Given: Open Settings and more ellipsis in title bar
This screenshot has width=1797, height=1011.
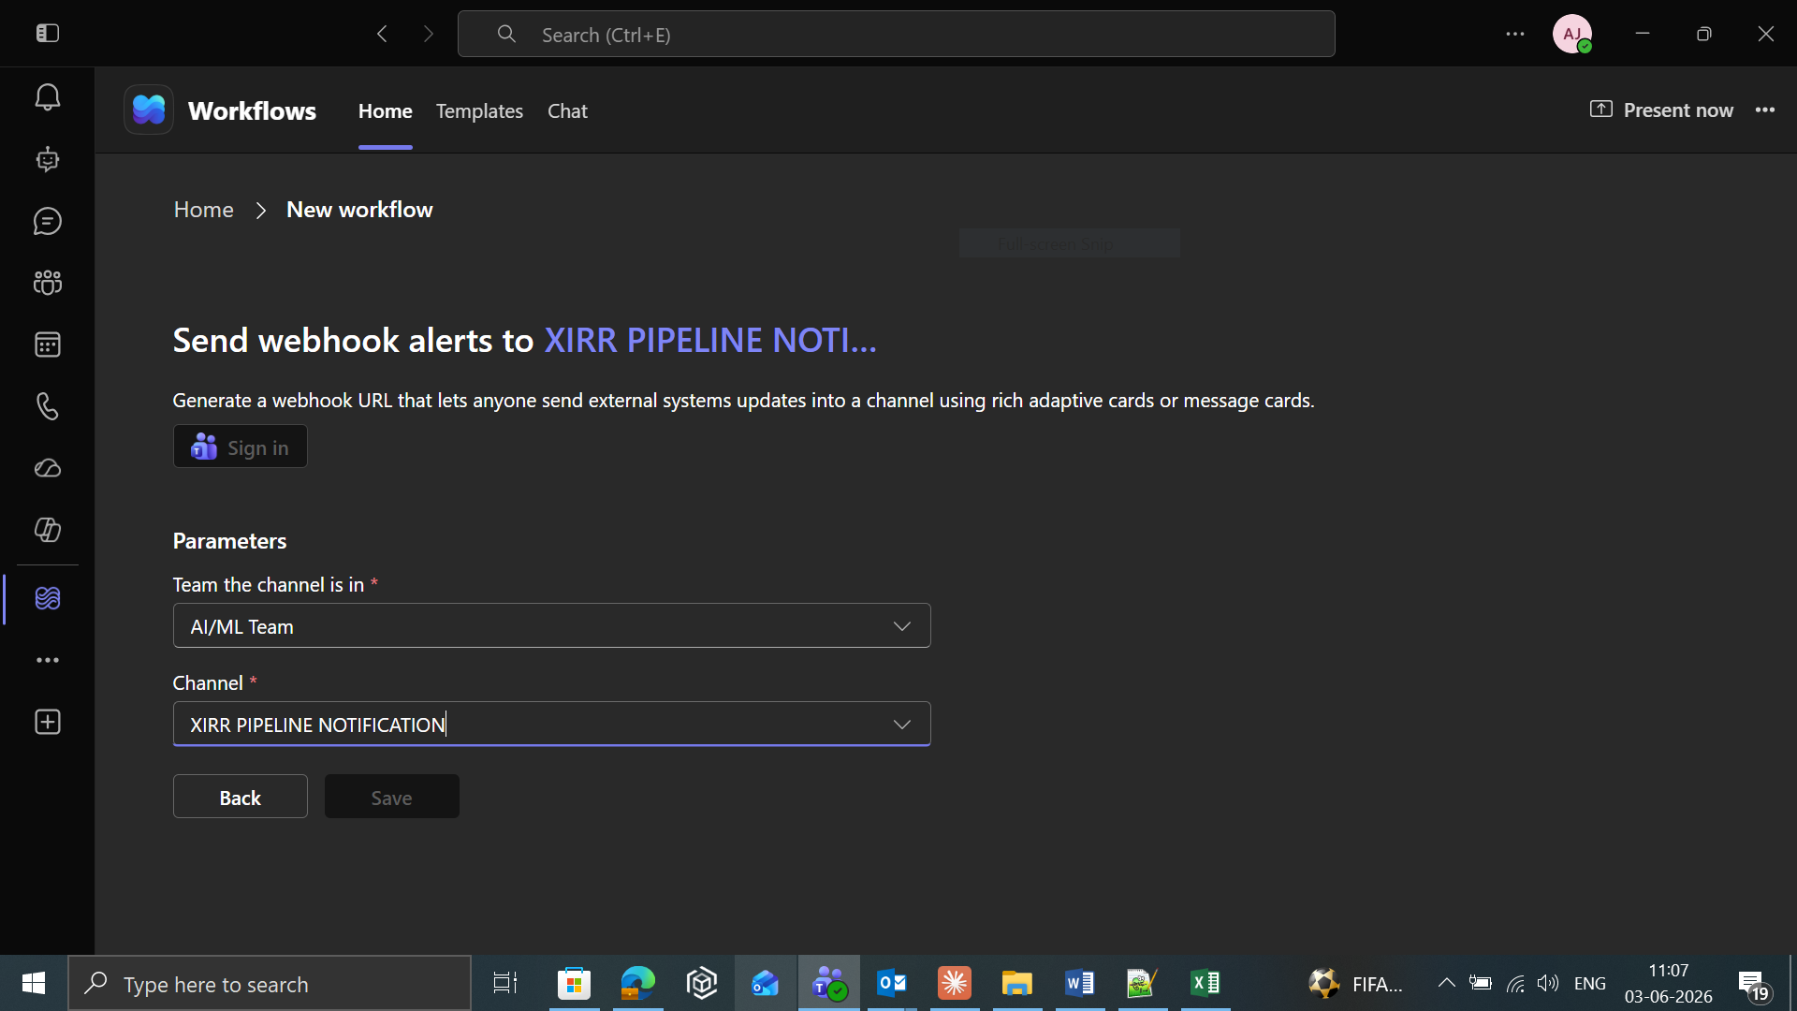Looking at the screenshot, I should 1515,35.
